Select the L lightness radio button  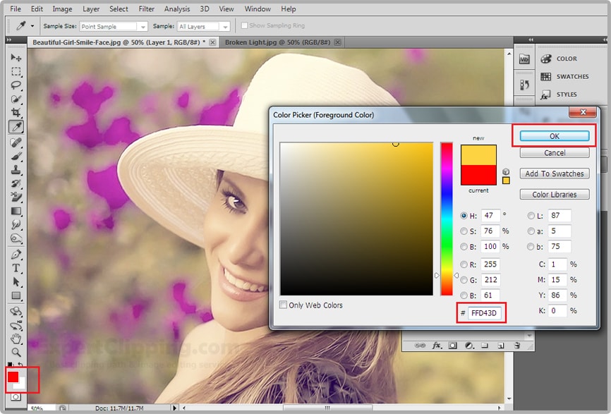point(531,216)
